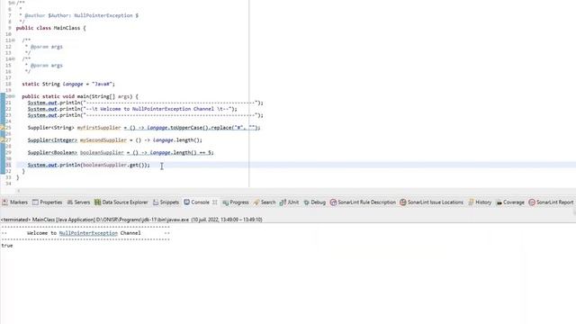Click the booleanSupplier declaration on line 29

(x=121, y=152)
